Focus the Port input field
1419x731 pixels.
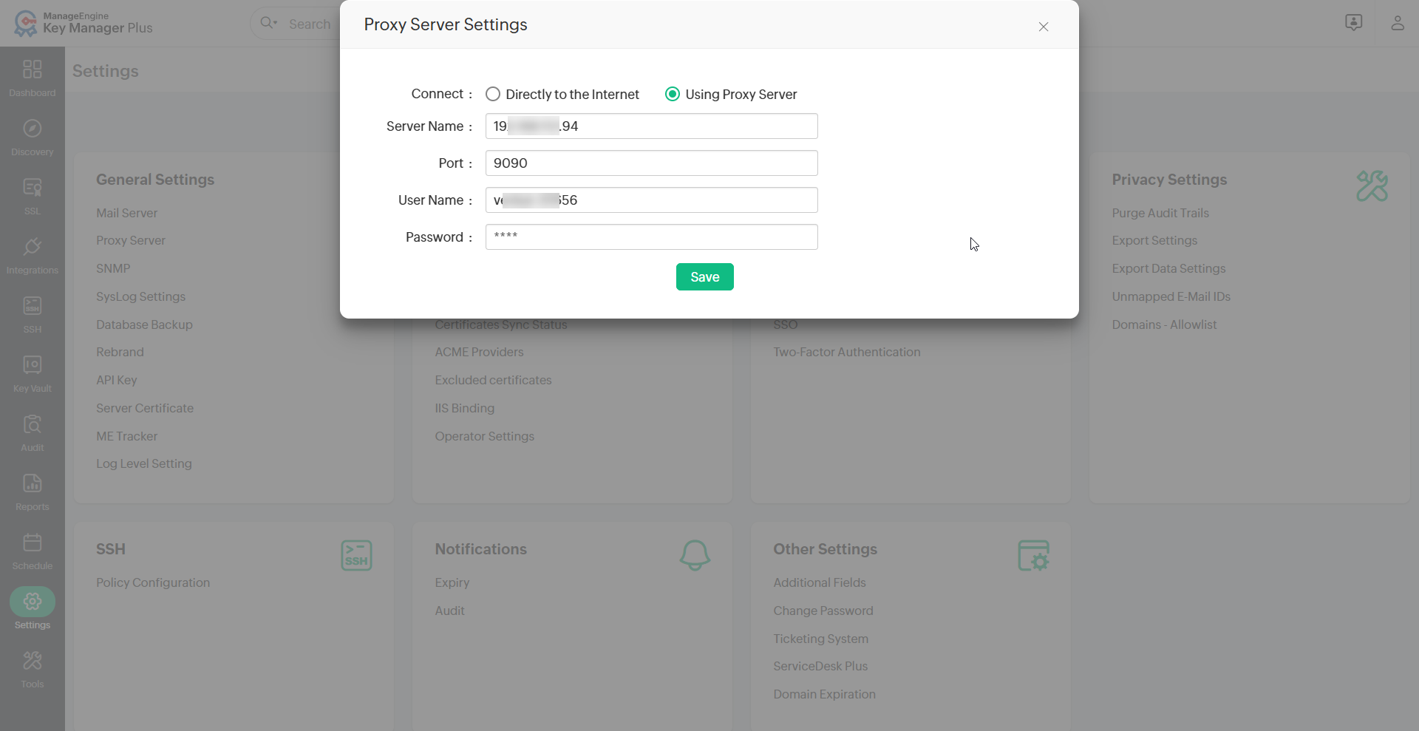651,163
